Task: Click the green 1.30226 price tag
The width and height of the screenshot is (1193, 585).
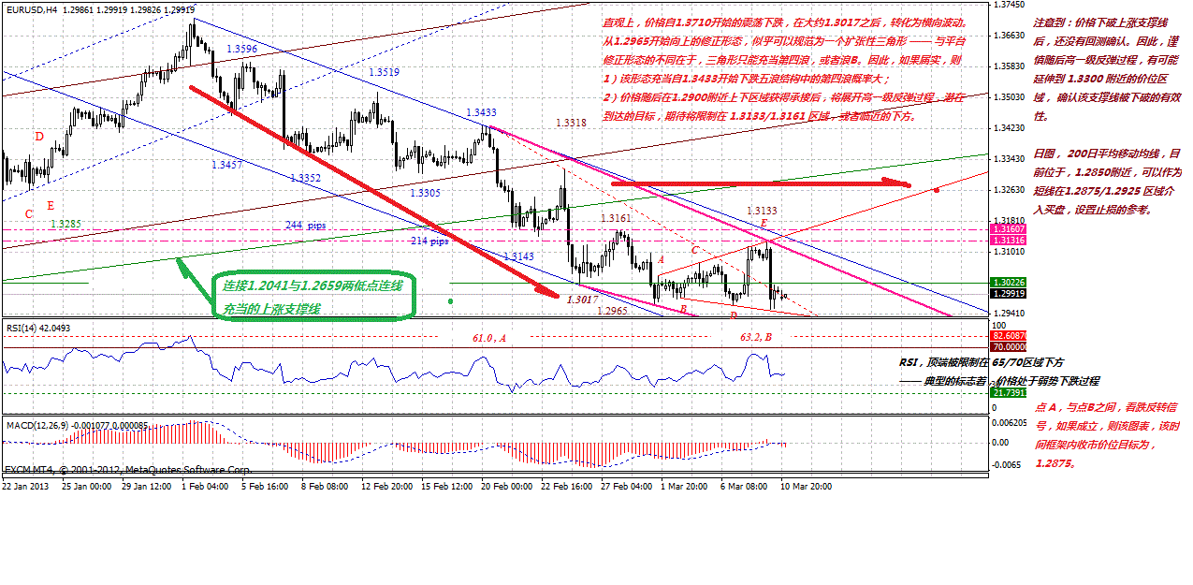Action: [x=1008, y=283]
